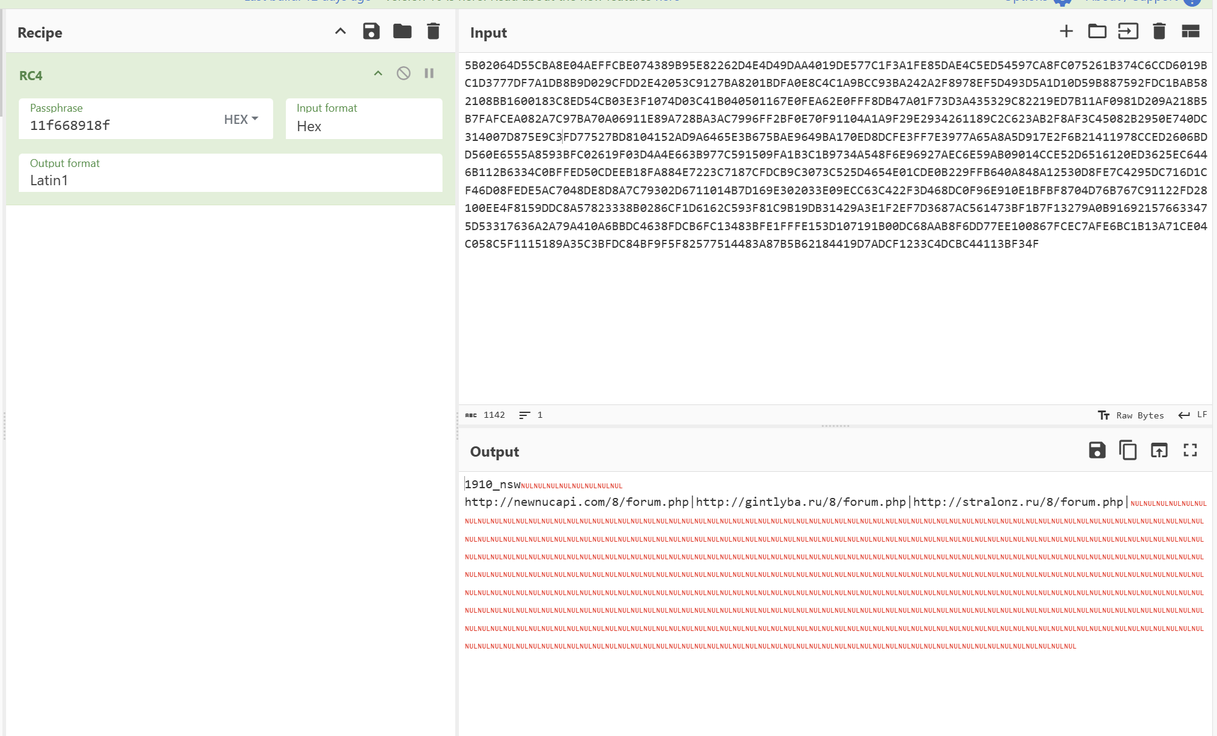Screen dimensions: 1217x736
Task: Clear the input with the trash icon
Action: click(x=1159, y=32)
